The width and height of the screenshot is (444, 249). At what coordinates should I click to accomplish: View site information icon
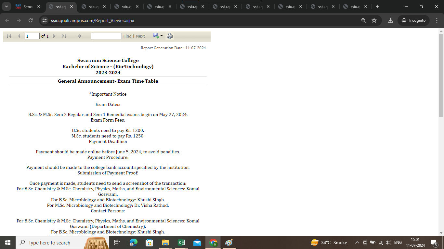point(45,20)
